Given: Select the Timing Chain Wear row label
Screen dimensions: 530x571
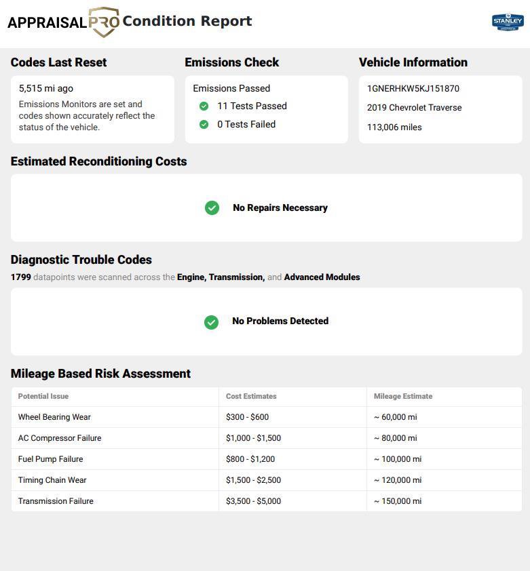Looking at the screenshot, I should 52,480.
